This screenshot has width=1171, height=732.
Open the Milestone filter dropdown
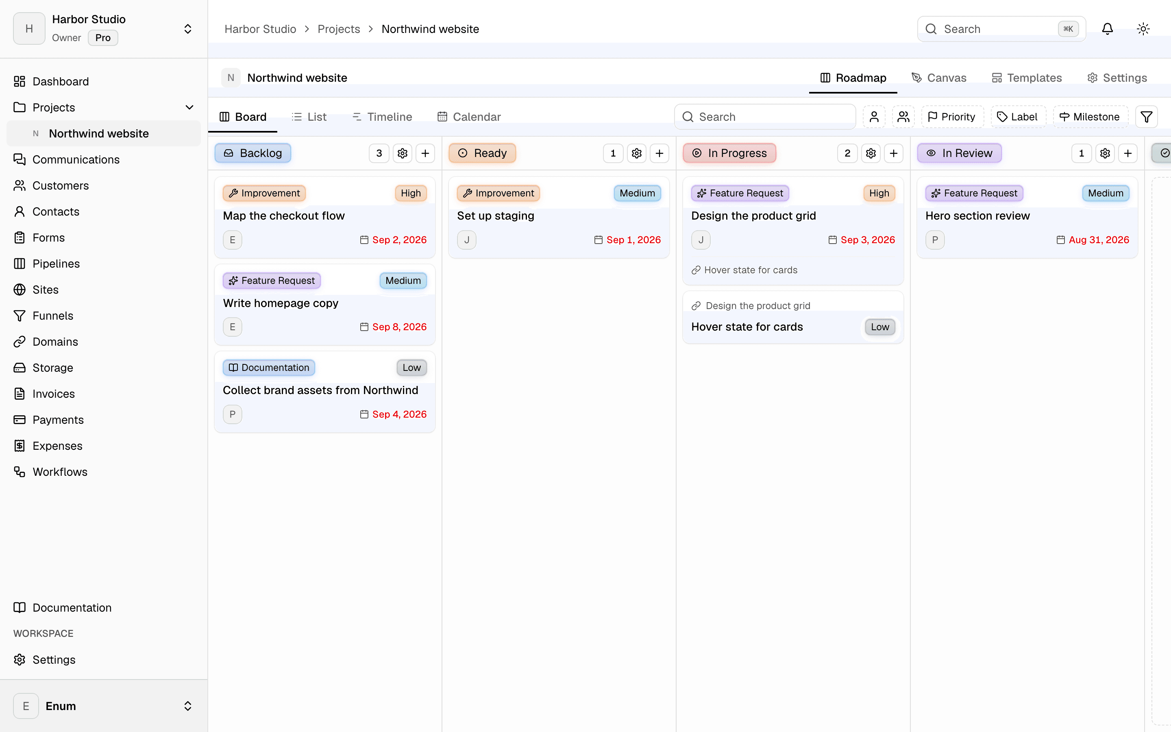point(1090,117)
